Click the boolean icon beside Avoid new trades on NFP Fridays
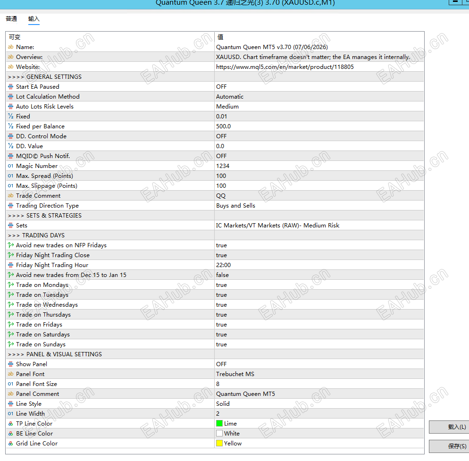The height and width of the screenshot is (461, 469). pos(10,245)
